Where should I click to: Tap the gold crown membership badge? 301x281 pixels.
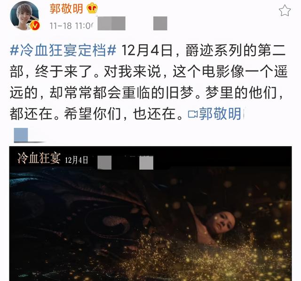coord(92,8)
